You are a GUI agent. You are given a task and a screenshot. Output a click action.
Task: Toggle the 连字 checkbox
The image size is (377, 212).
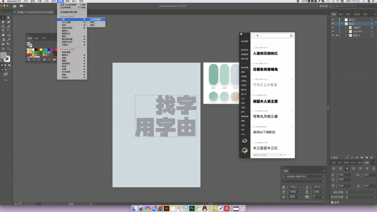[x=332, y=202]
